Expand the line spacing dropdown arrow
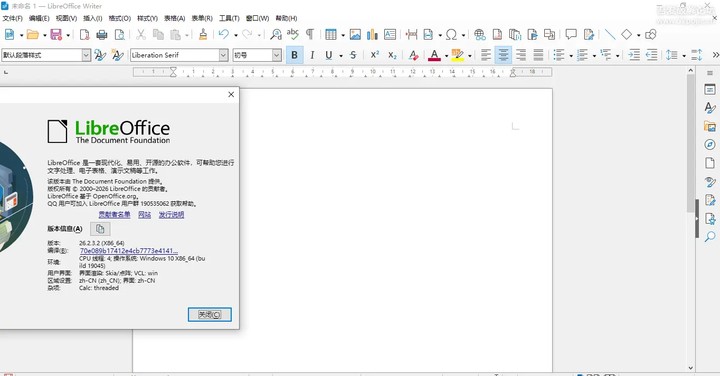The width and height of the screenshot is (720, 376). 684,55
